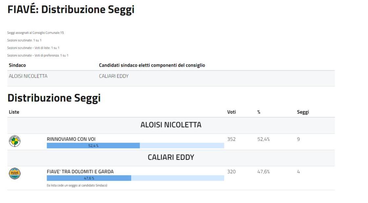This screenshot has height=203, width=368.
Task: Click the Sindaco column header
Action: click(x=17, y=65)
